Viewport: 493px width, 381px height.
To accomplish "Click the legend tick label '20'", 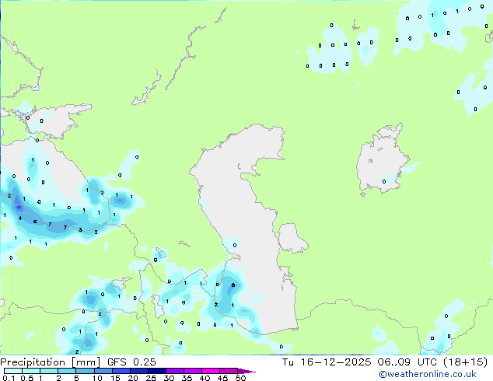I will click(133, 378).
